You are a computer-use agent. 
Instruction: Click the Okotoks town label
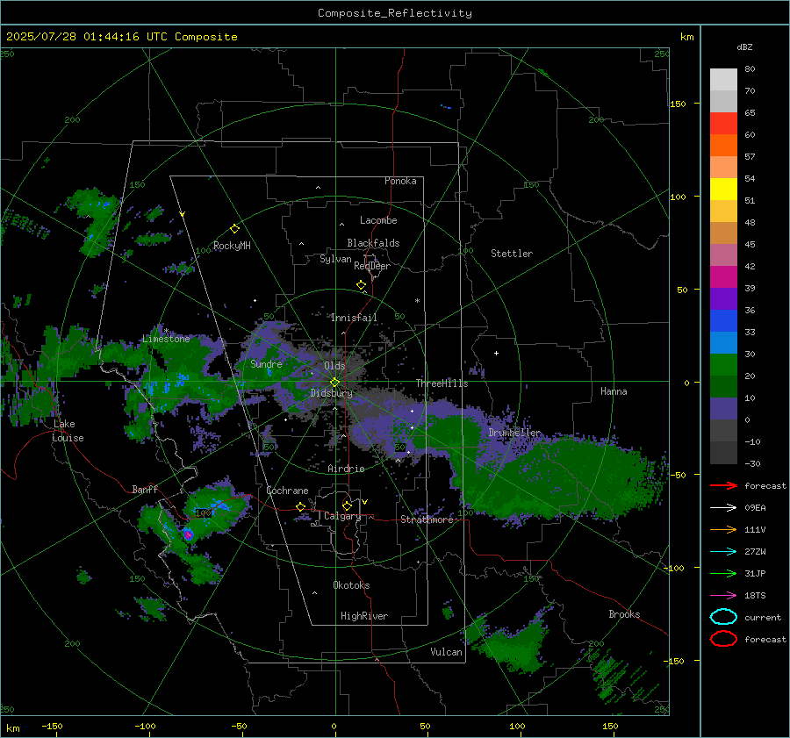351,585
